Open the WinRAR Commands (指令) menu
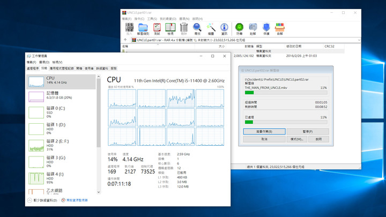This screenshot has height=217, width=386. point(139,19)
